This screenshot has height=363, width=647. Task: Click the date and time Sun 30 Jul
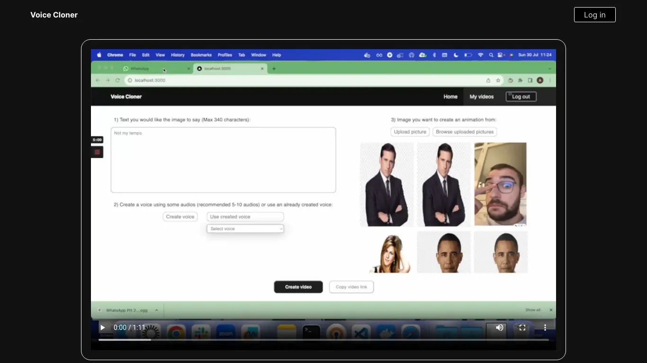coord(535,55)
